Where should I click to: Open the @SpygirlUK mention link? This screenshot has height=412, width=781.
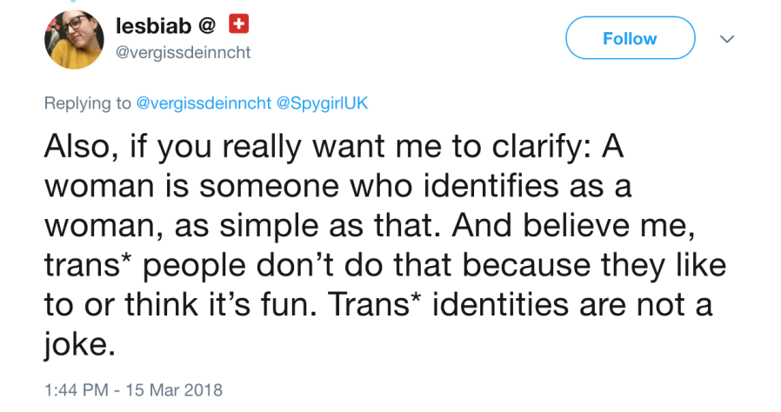322,103
